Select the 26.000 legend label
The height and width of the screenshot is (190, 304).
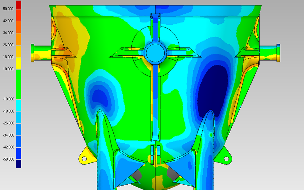coord(8,45)
